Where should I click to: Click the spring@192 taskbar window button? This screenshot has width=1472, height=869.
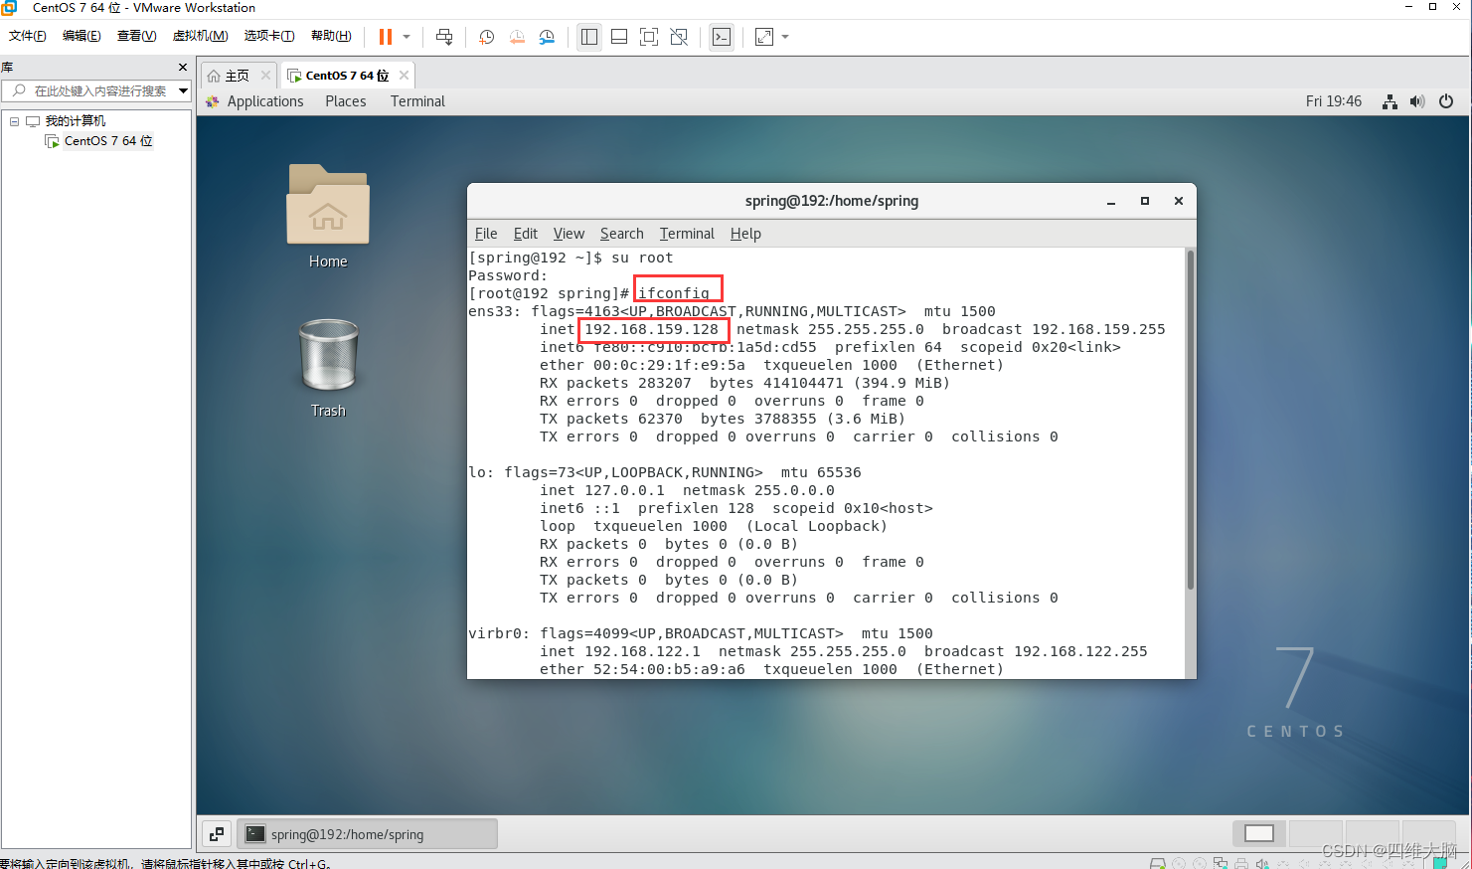tap(368, 834)
